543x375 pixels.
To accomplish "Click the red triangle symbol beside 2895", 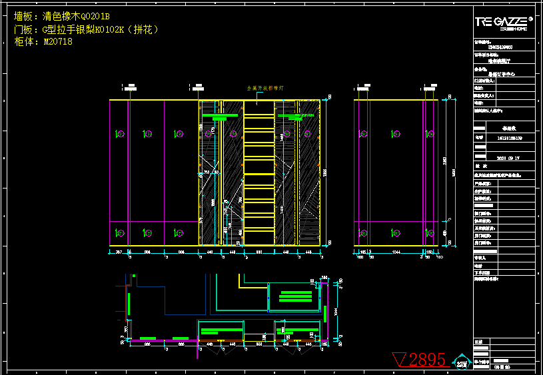I will coord(400,360).
